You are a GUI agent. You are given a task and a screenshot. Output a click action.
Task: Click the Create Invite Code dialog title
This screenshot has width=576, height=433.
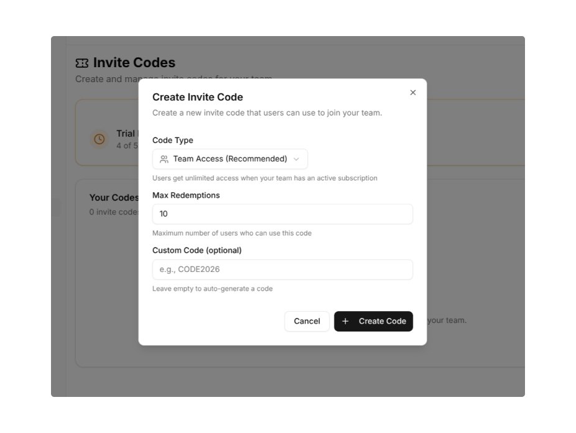[x=198, y=97]
